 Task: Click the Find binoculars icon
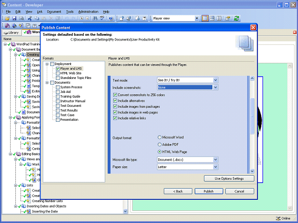95,19
